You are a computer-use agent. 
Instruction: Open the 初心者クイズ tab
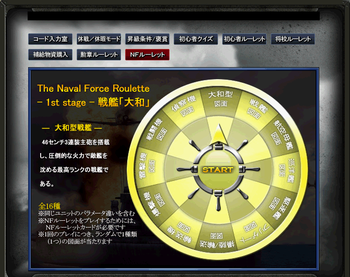pos(196,39)
